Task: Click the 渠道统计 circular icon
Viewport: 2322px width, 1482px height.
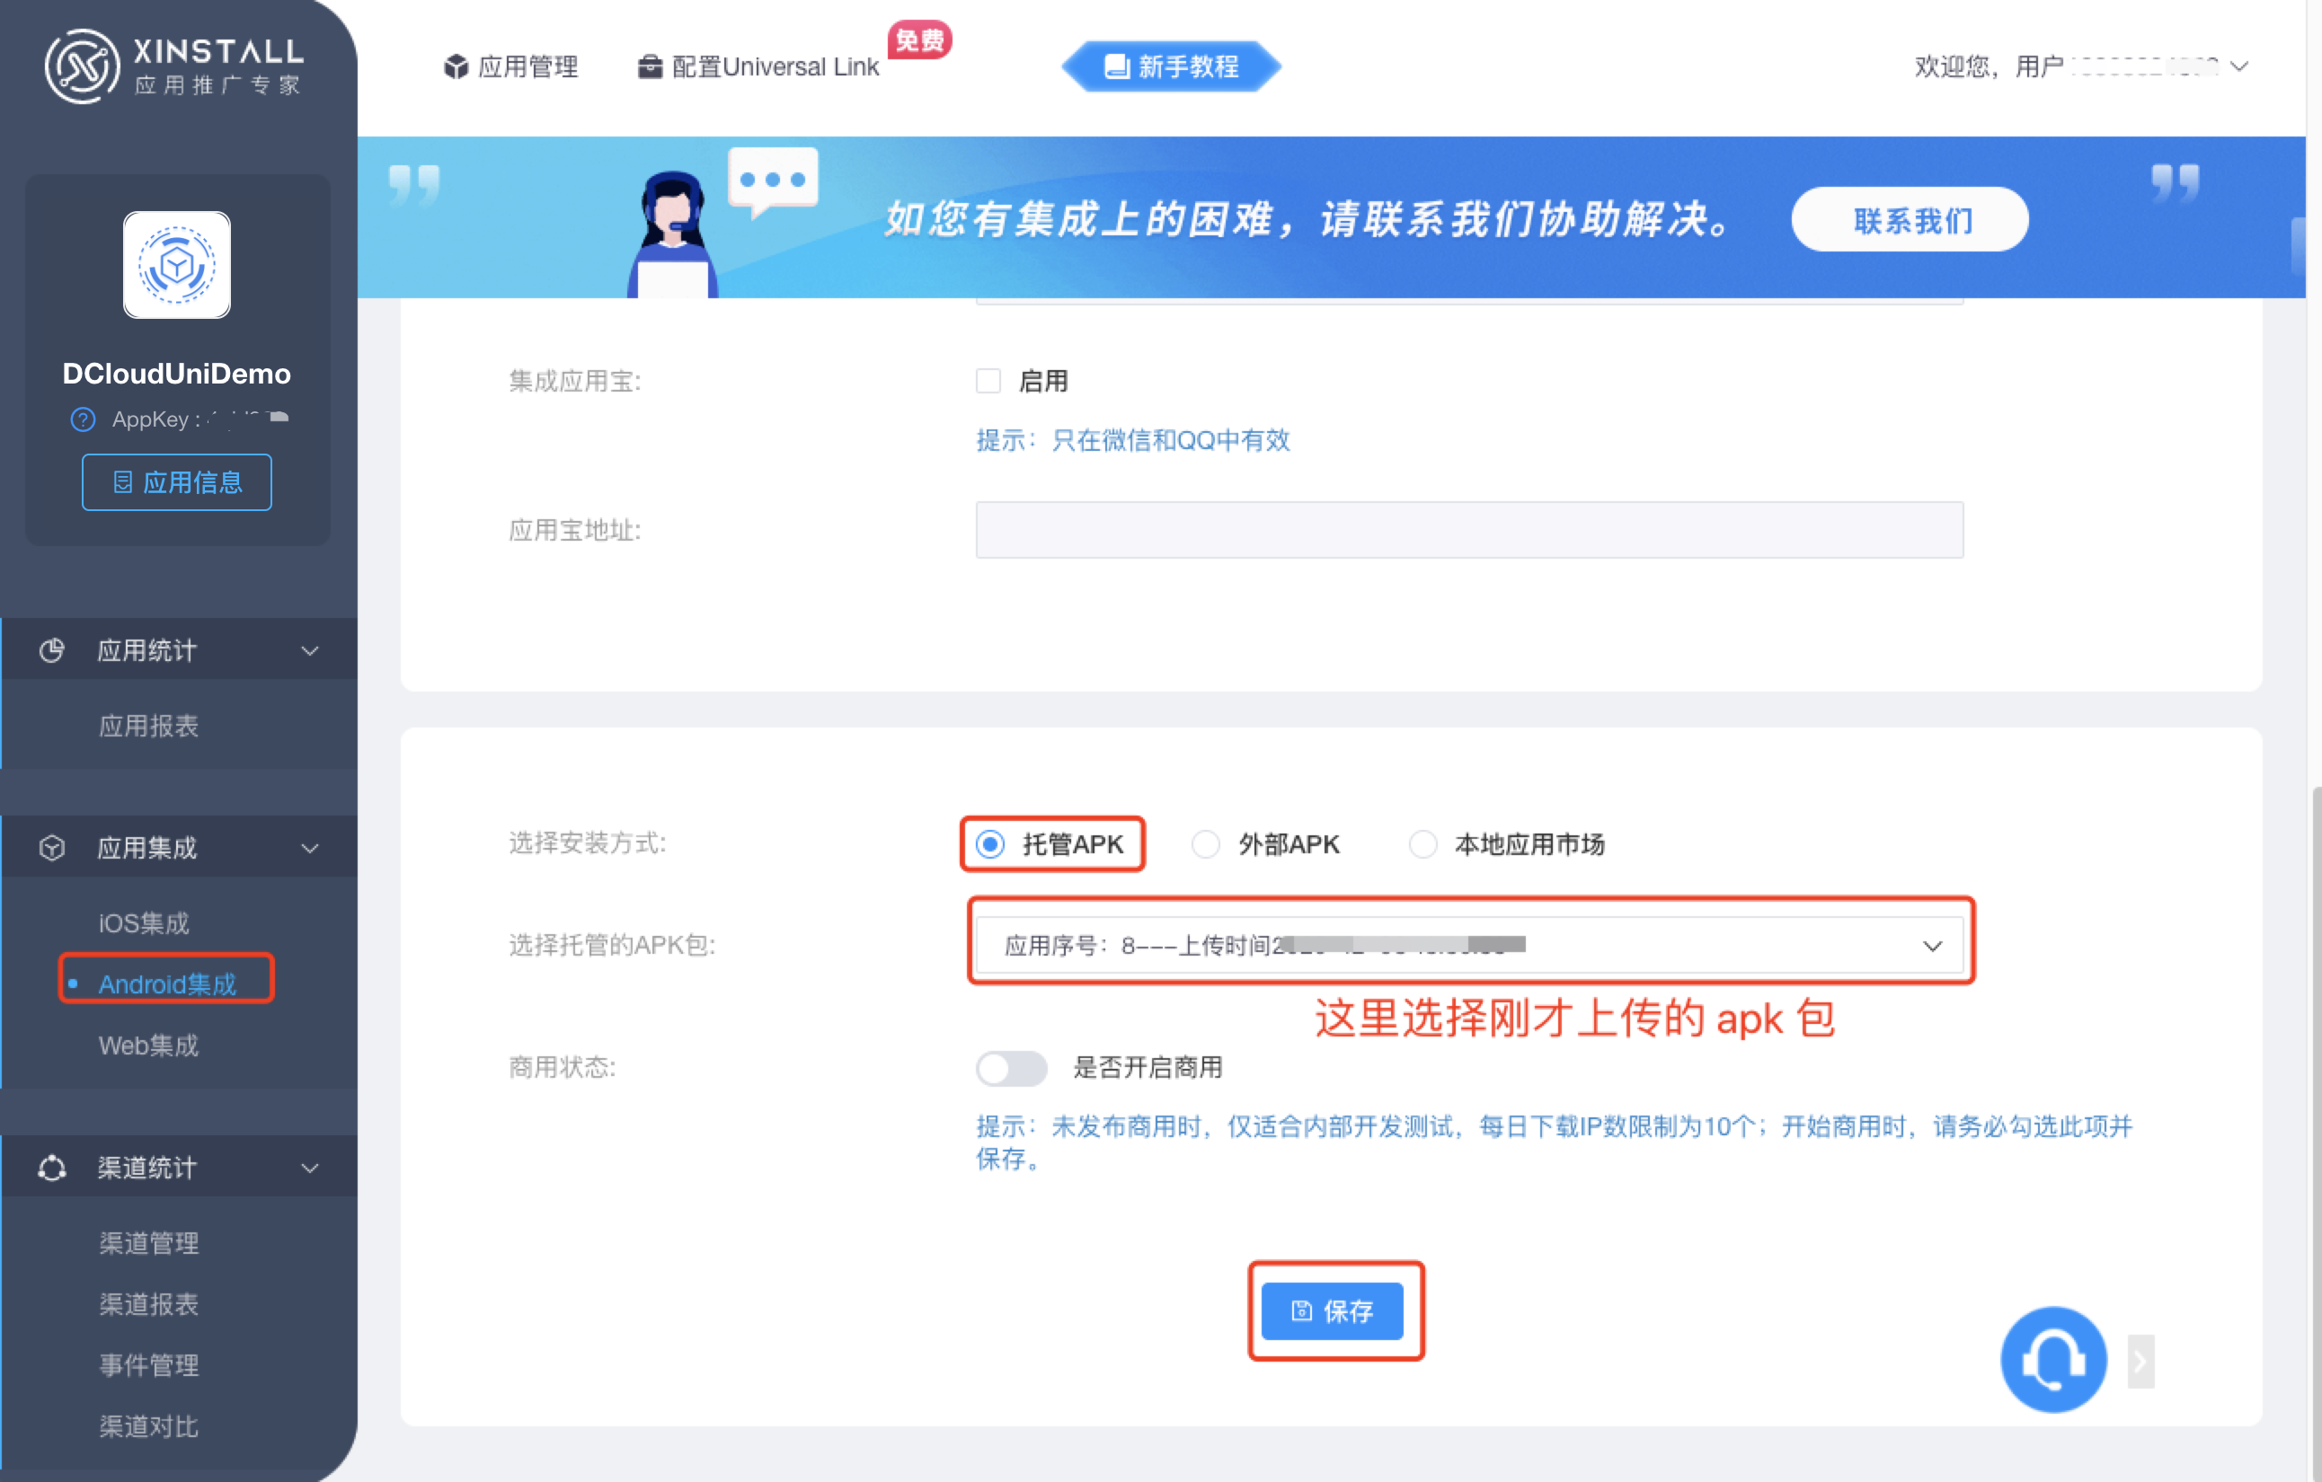Action: click(x=52, y=1168)
